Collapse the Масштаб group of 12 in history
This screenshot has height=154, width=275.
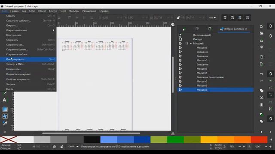tap(191, 44)
